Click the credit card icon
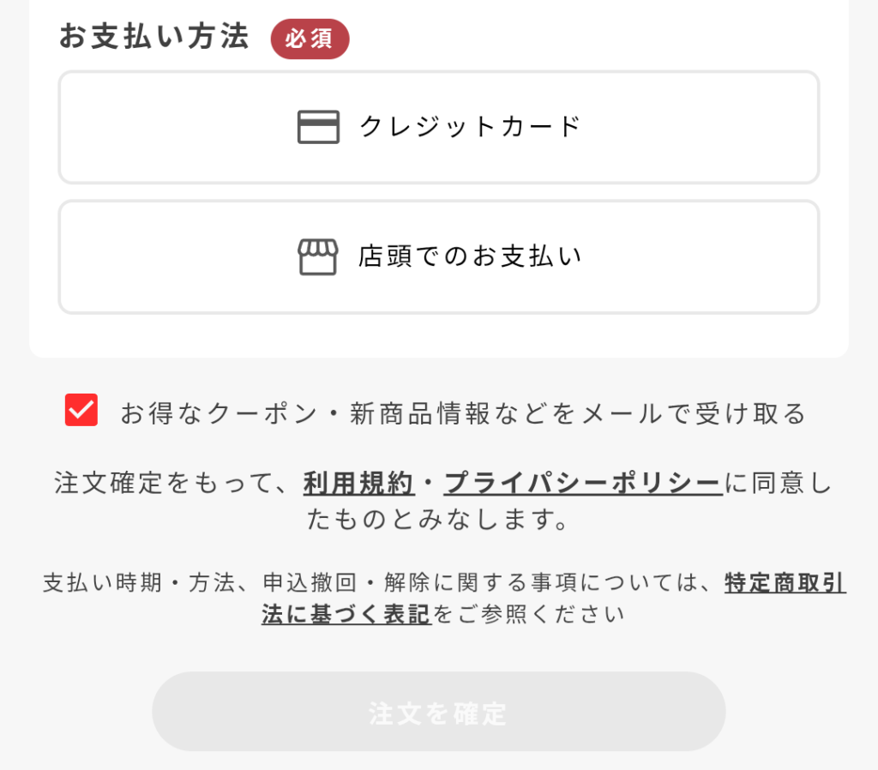The height and width of the screenshot is (770, 878). [318, 127]
